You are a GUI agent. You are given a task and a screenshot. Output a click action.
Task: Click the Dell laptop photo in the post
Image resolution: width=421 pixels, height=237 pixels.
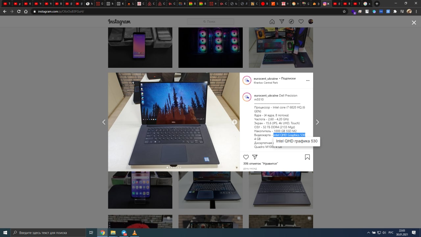(x=174, y=122)
